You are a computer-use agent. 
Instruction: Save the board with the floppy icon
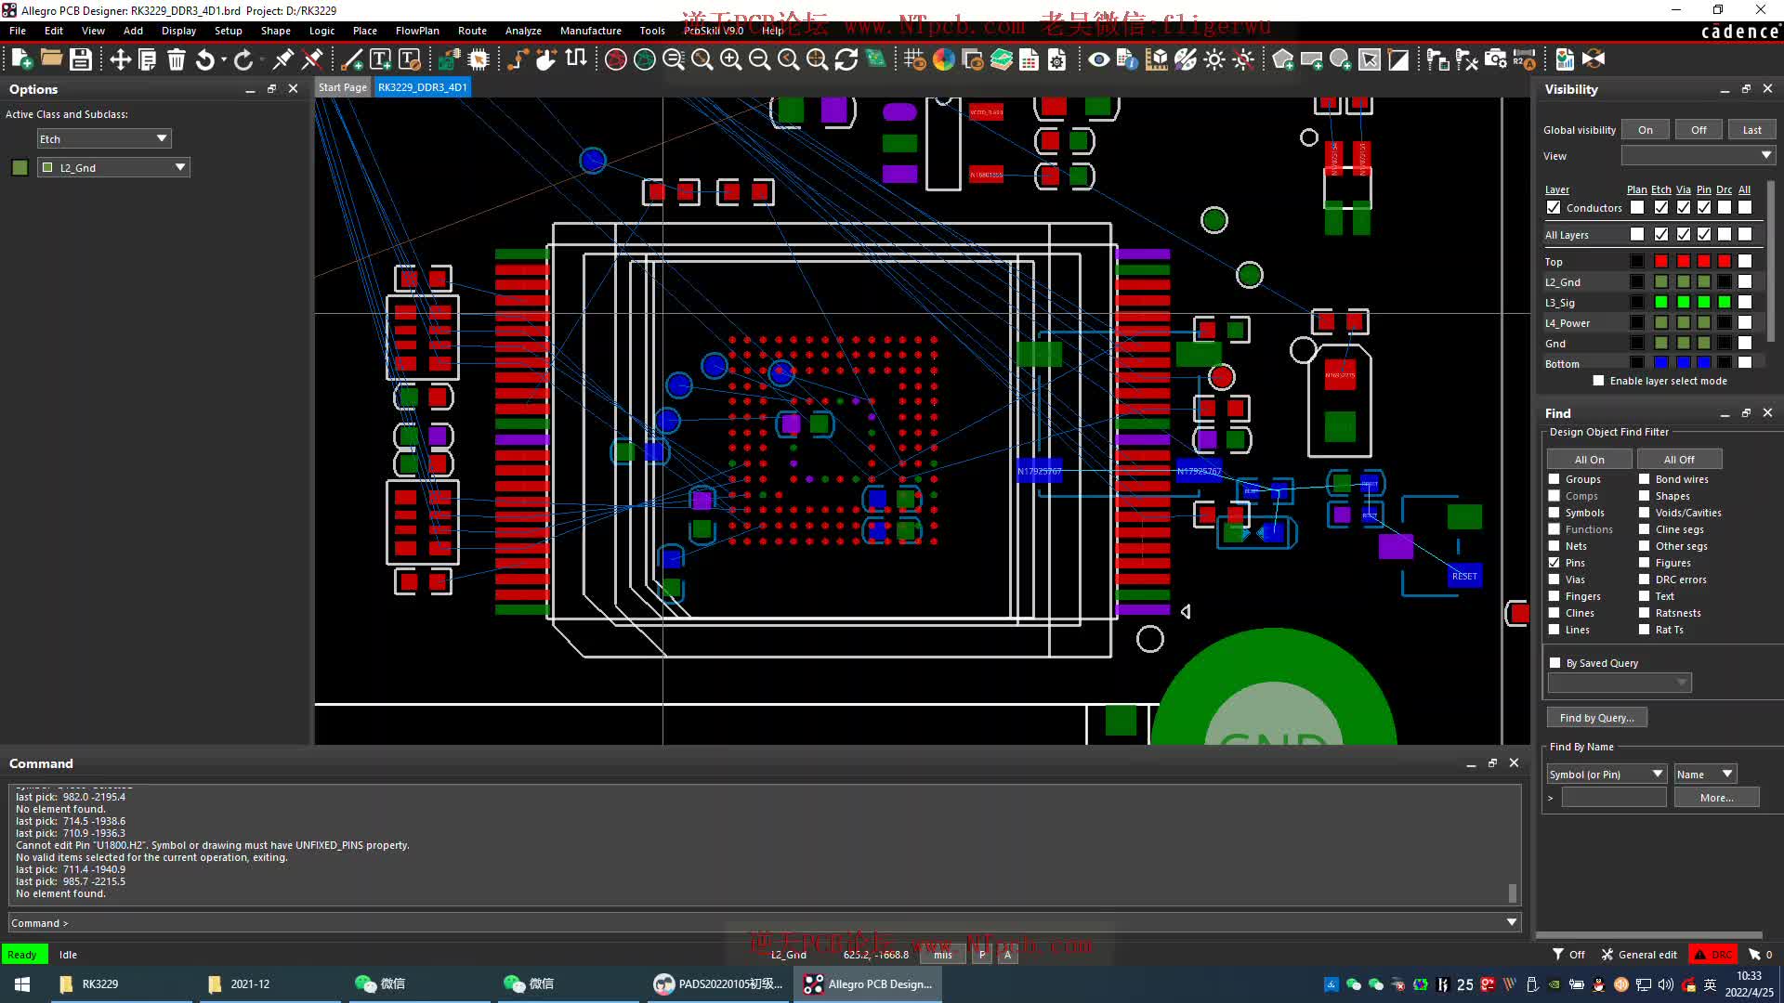(x=81, y=59)
